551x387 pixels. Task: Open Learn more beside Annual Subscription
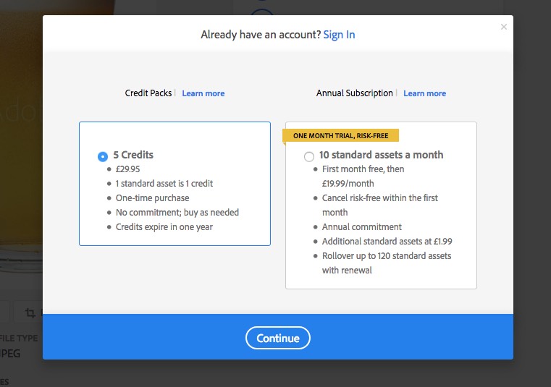coord(424,93)
